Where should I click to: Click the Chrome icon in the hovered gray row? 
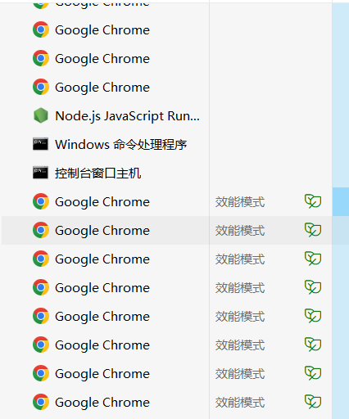(41, 230)
